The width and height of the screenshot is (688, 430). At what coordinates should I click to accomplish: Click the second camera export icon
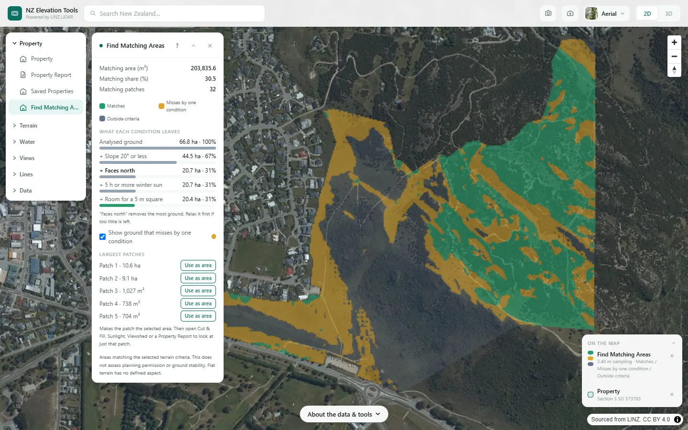pyautogui.click(x=570, y=13)
